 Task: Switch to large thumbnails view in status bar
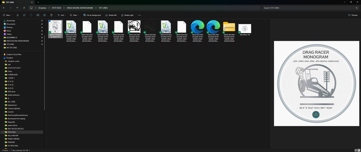359,150
